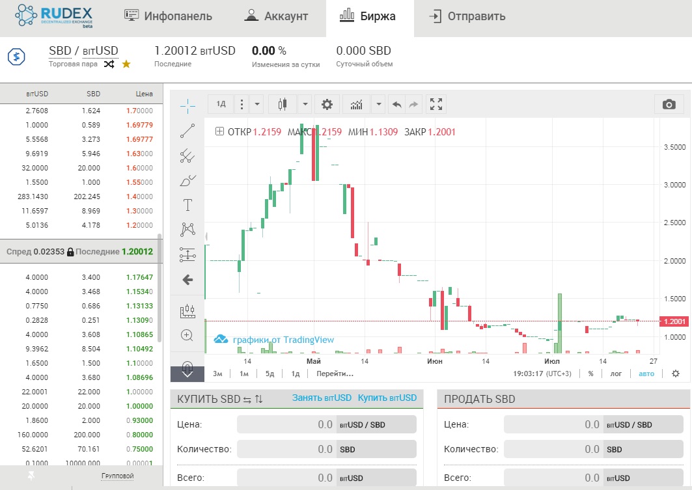This screenshot has width=692, height=490.
Task: Set chart range to 5д
Action: point(270,374)
